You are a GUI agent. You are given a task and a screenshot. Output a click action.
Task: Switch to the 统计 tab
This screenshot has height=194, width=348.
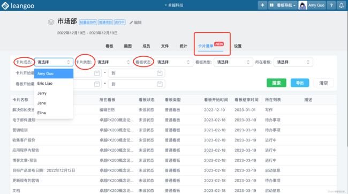[183, 46]
